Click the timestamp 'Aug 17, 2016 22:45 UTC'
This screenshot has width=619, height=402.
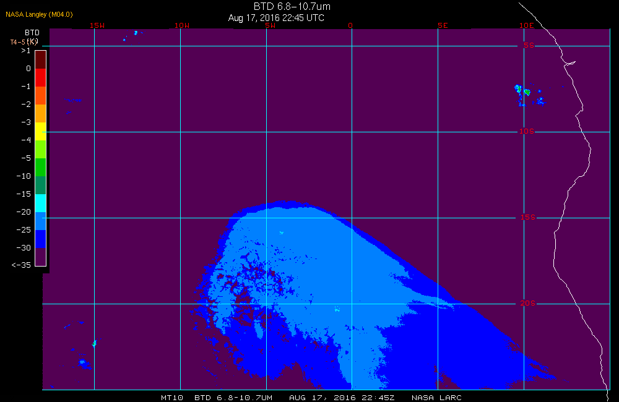coord(276,18)
